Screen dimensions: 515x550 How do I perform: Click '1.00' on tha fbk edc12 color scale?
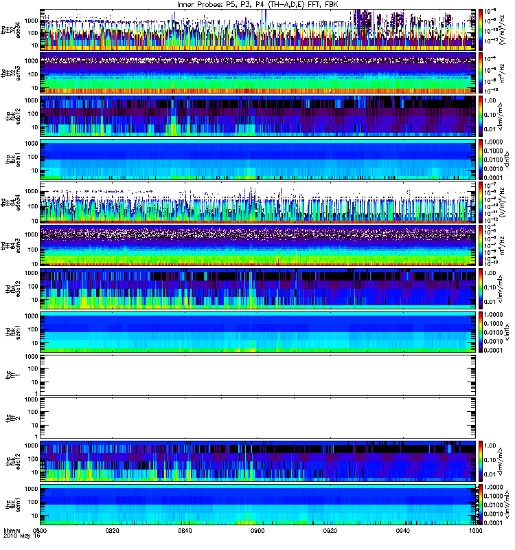pos(490,100)
